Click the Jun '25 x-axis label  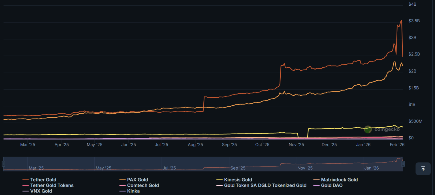[x=129, y=144]
